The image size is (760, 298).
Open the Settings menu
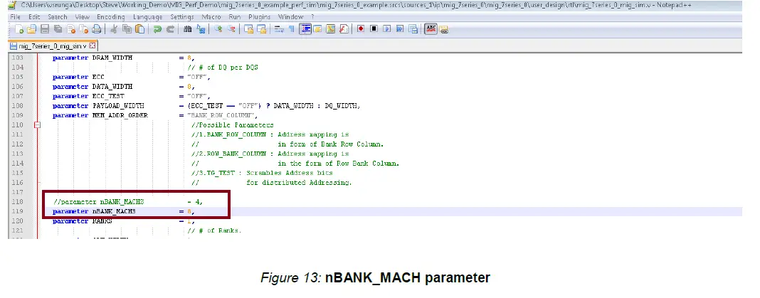[182, 16]
